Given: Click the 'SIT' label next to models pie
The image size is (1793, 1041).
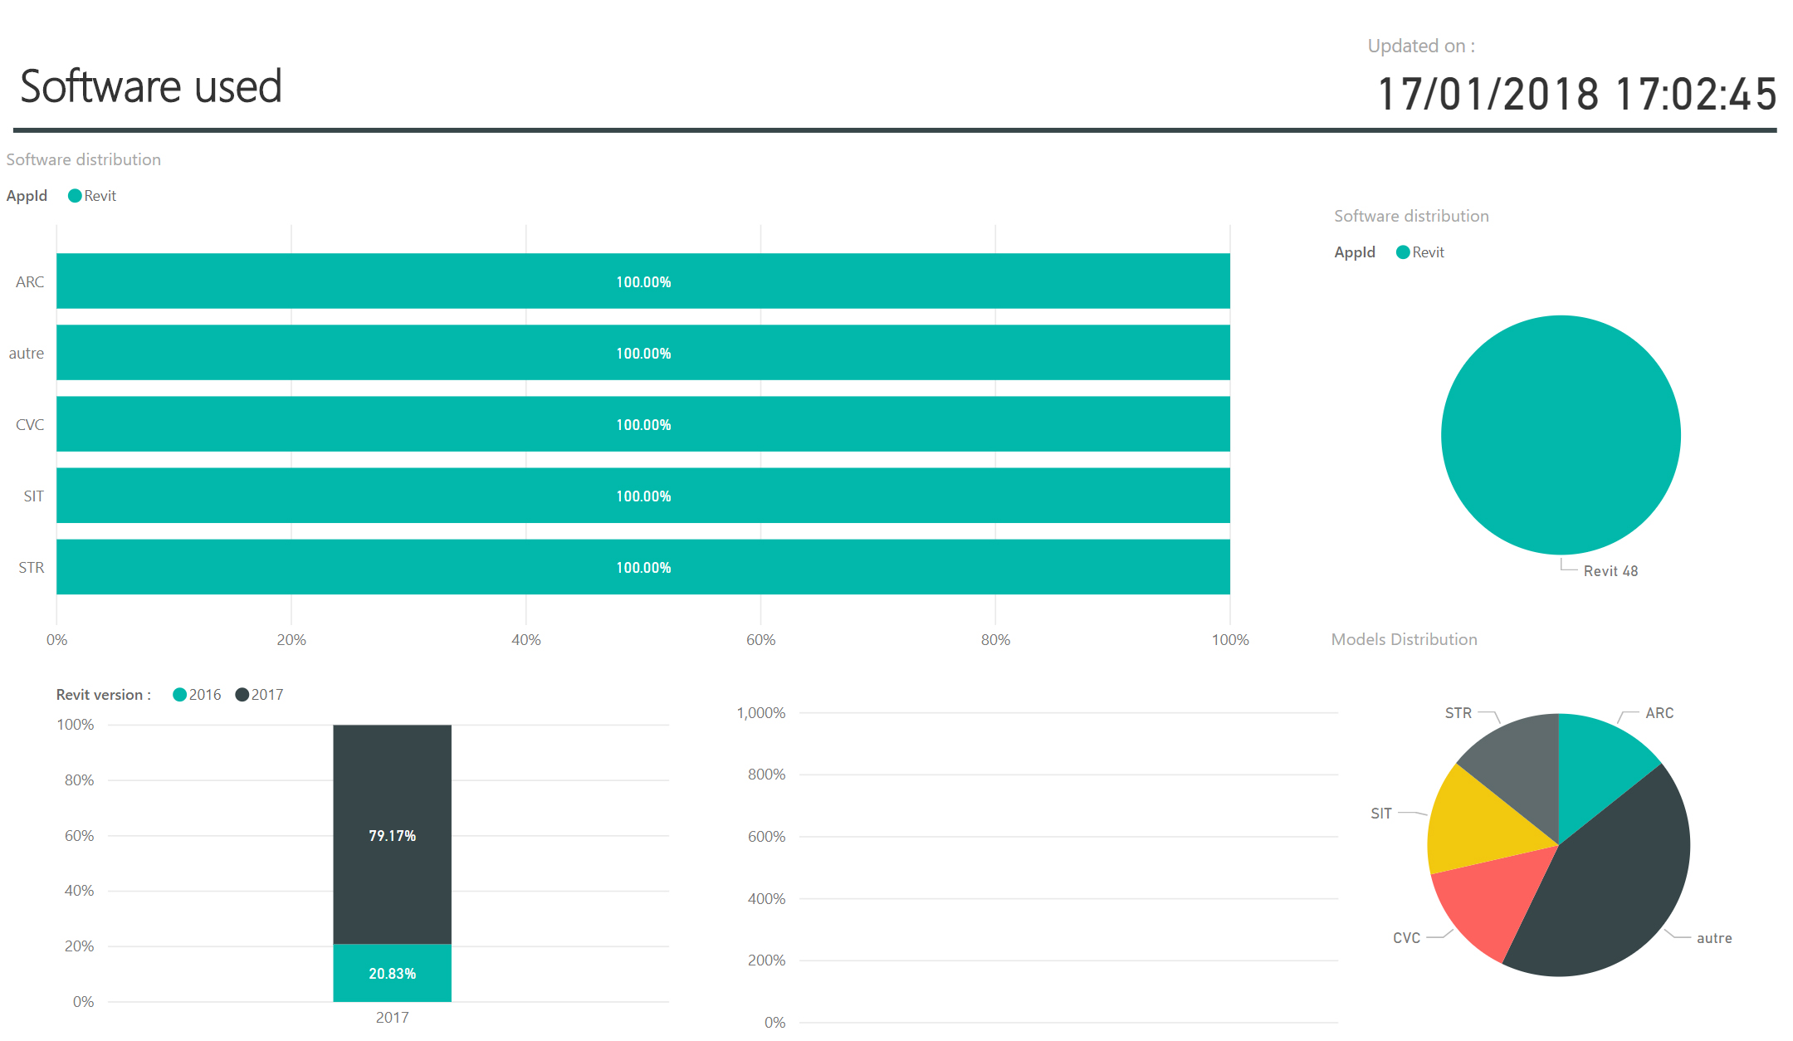Looking at the screenshot, I should click(1381, 814).
